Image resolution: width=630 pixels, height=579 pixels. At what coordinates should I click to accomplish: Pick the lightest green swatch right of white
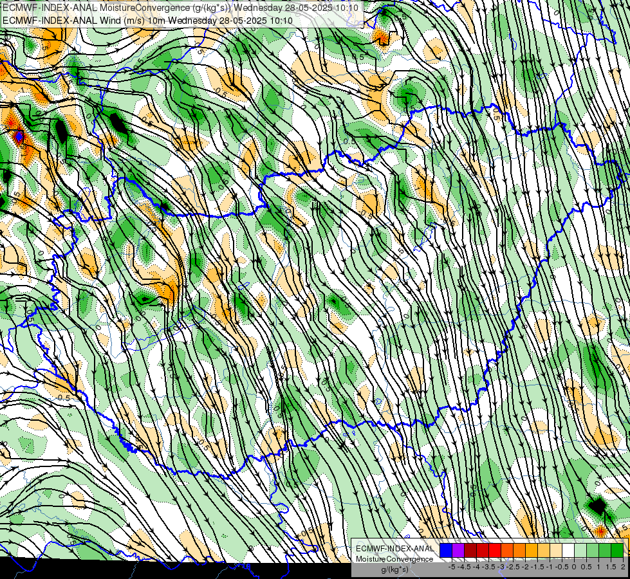click(580, 550)
